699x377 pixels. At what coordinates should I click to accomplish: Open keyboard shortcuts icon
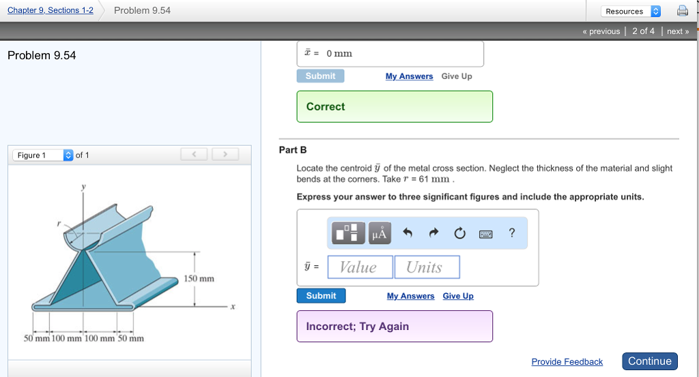485,234
